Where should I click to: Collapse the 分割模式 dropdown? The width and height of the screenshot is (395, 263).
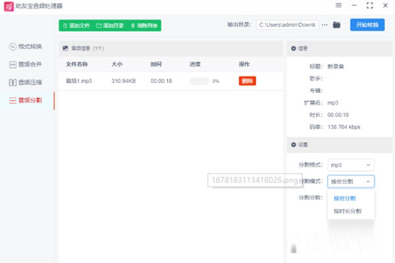(x=351, y=181)
